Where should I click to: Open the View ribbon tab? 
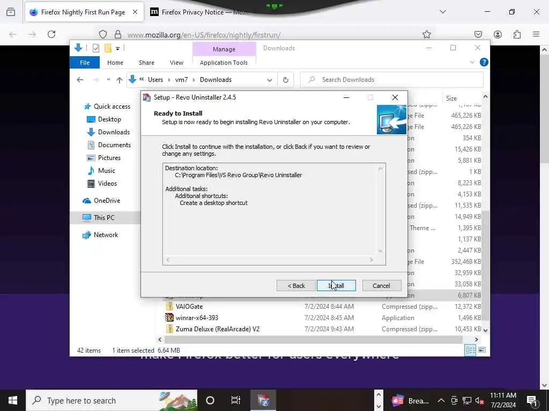[176, 63]
